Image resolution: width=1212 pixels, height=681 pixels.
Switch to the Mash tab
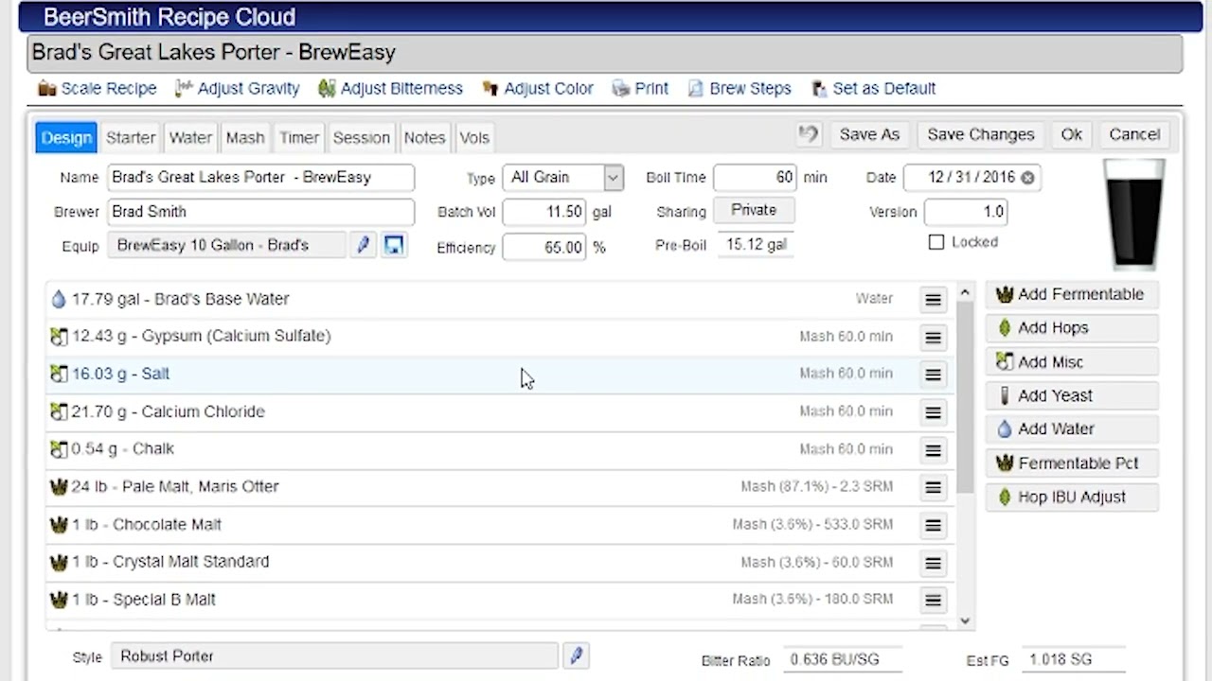click(x=245, y=137)
